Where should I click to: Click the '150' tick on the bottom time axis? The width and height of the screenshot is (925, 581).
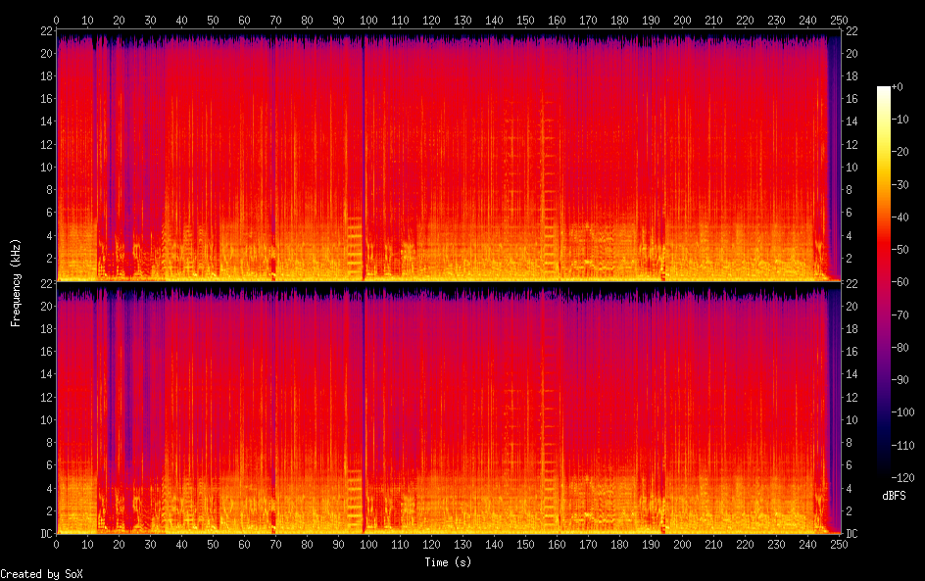525,545
